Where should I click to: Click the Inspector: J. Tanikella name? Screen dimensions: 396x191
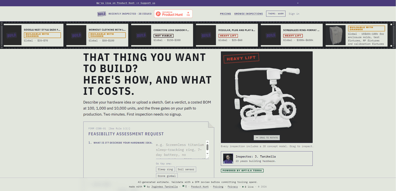pyautogui.click(x=256, y=157)
